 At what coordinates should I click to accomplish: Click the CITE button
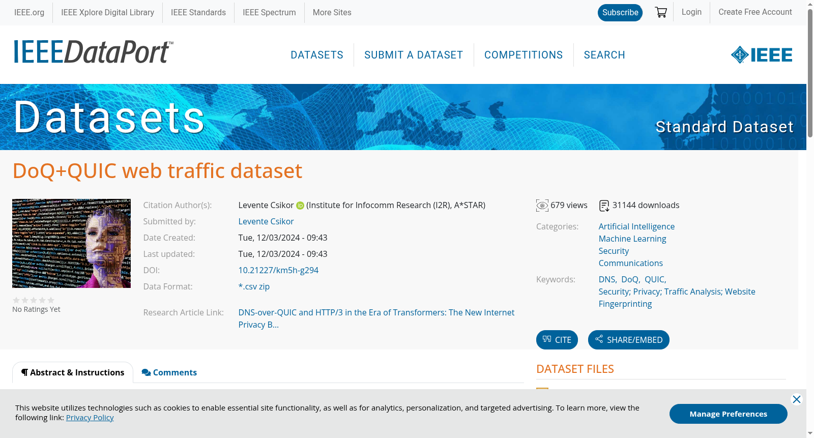pyautogui.click(x=557, y=340)
